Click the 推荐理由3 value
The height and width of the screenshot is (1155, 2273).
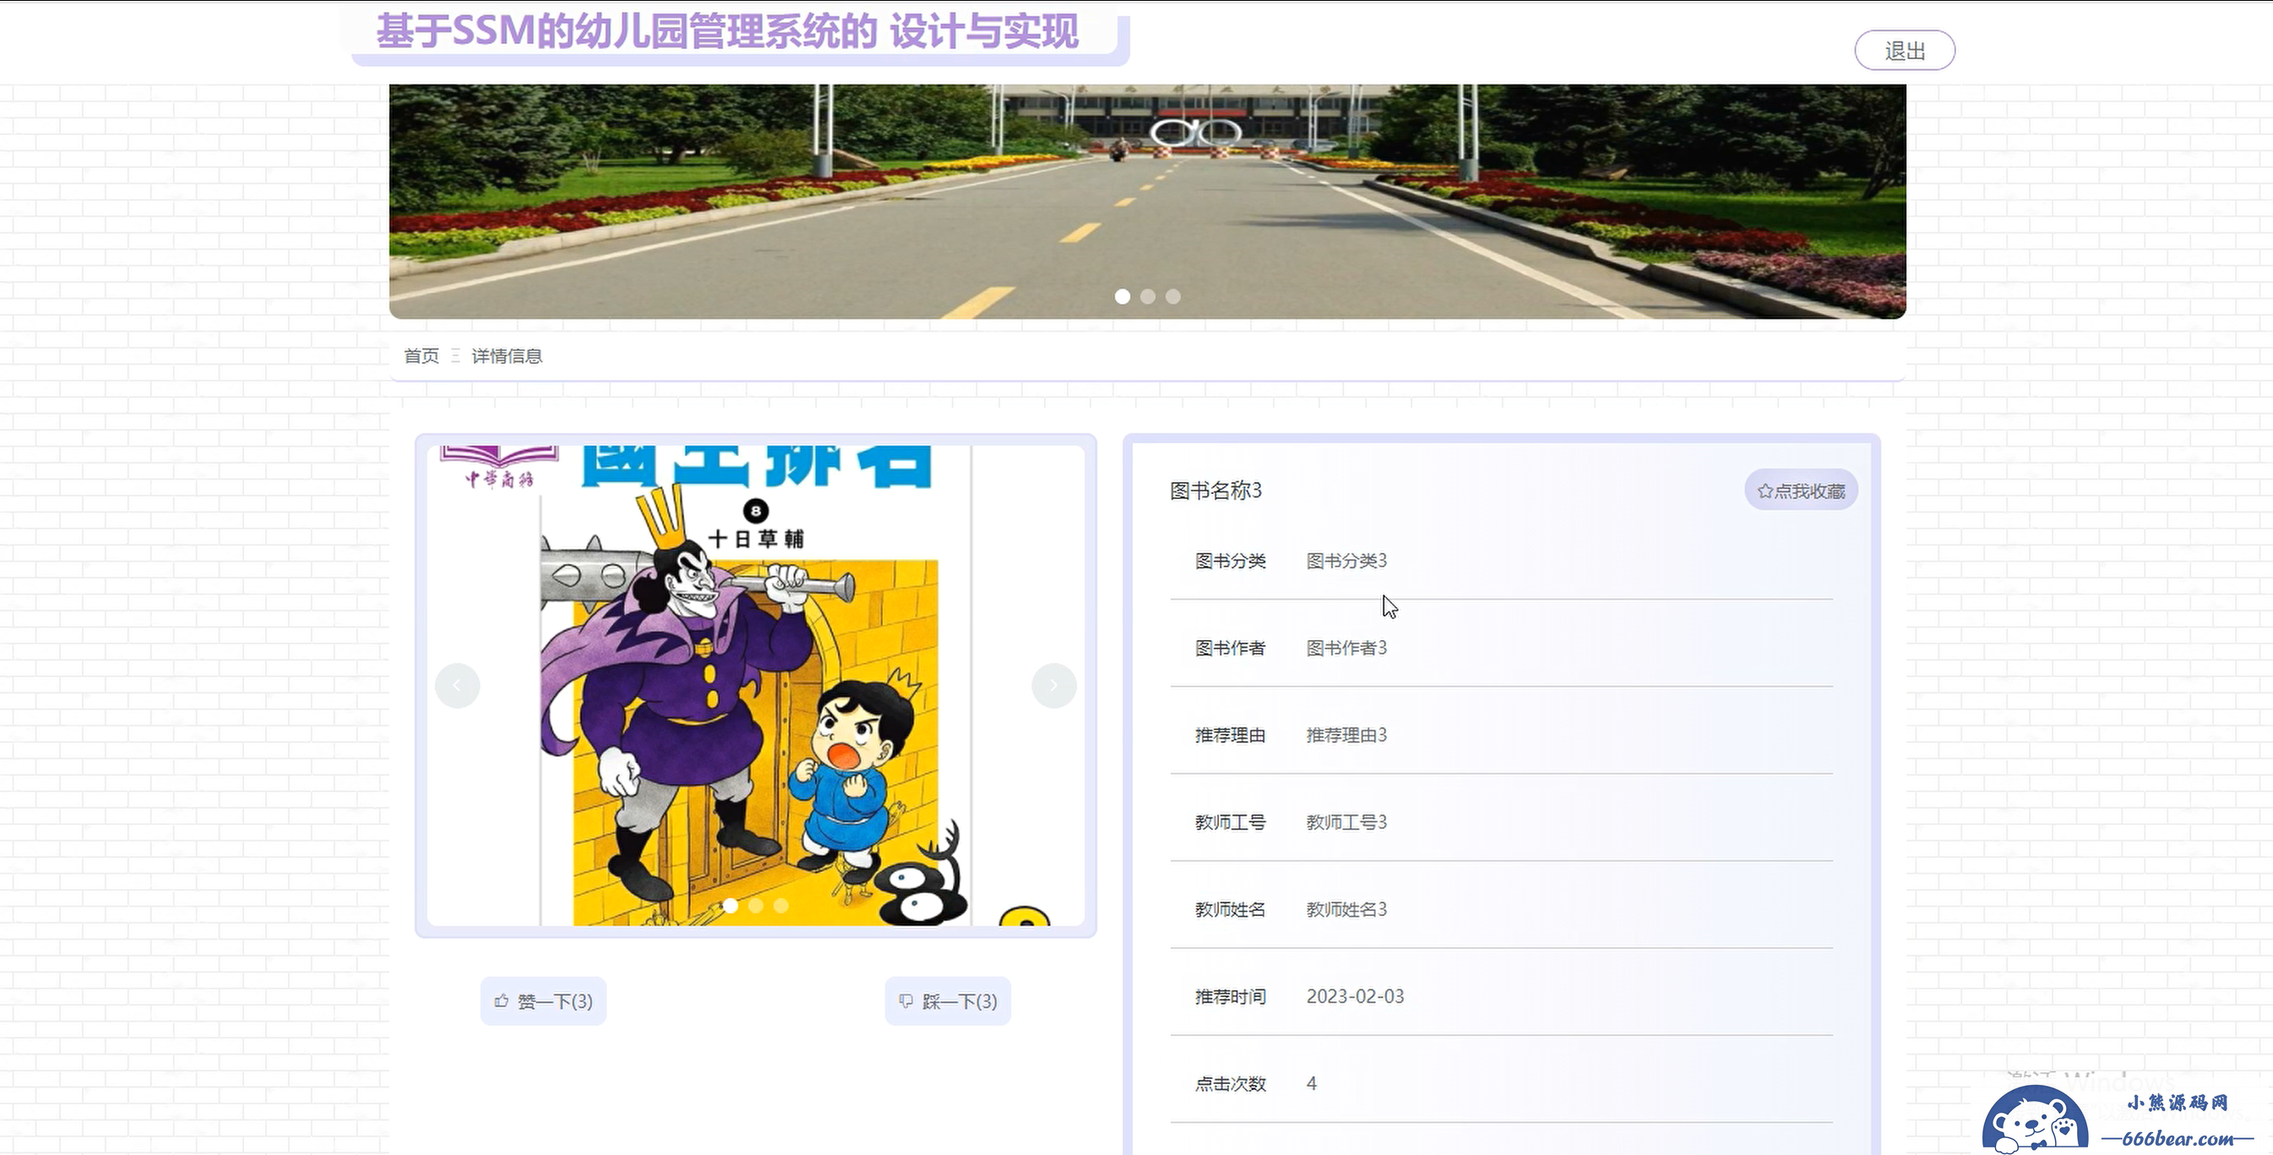coord(1346,735)
